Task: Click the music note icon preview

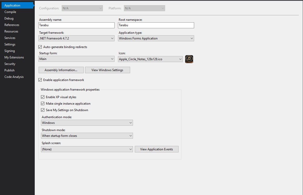Action: (189, 59)
